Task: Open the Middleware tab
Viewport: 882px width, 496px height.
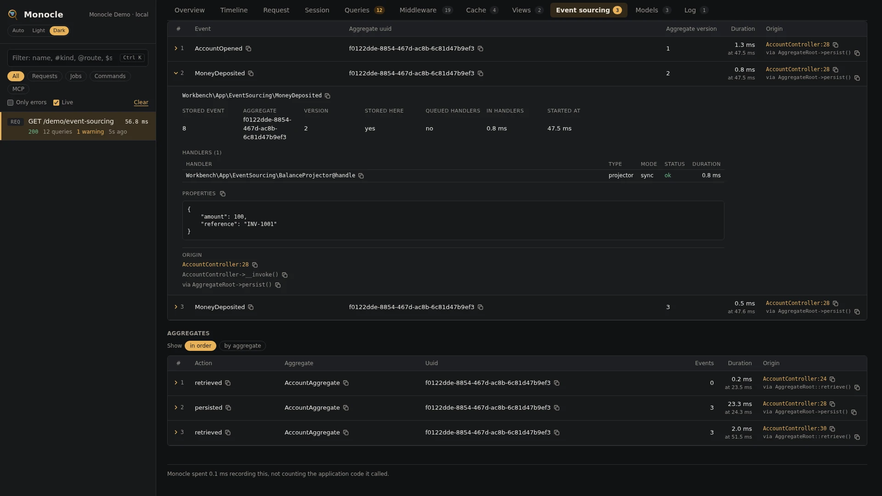Action: (426, 10)
